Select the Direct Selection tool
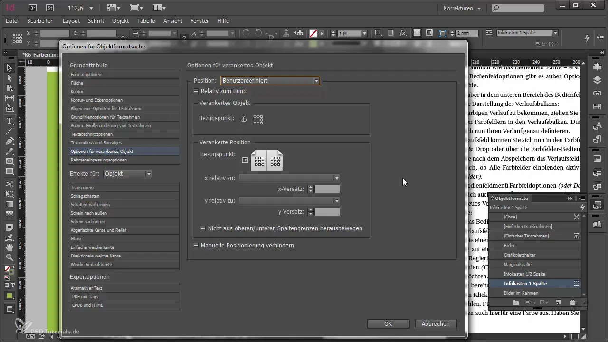 pyautogui.click(x=9, y=78)
